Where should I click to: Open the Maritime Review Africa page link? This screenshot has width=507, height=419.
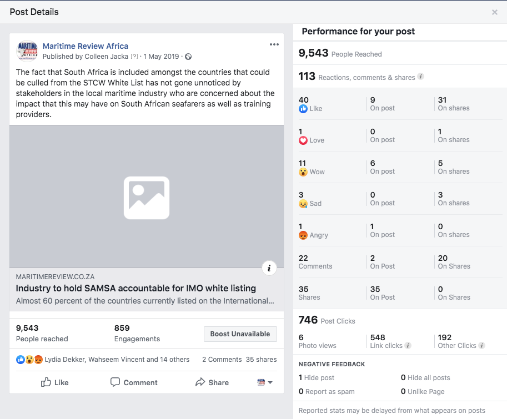[x=86, y=46]
